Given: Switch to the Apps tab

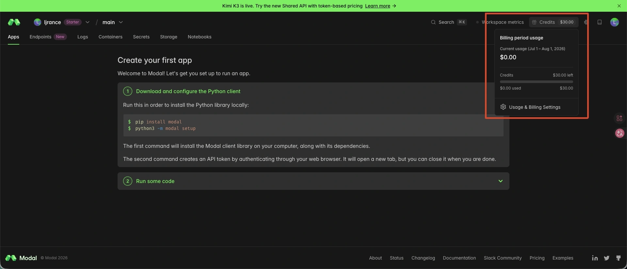Looking at the screenshot, I should pyautogui.click(x=13, y=37).
